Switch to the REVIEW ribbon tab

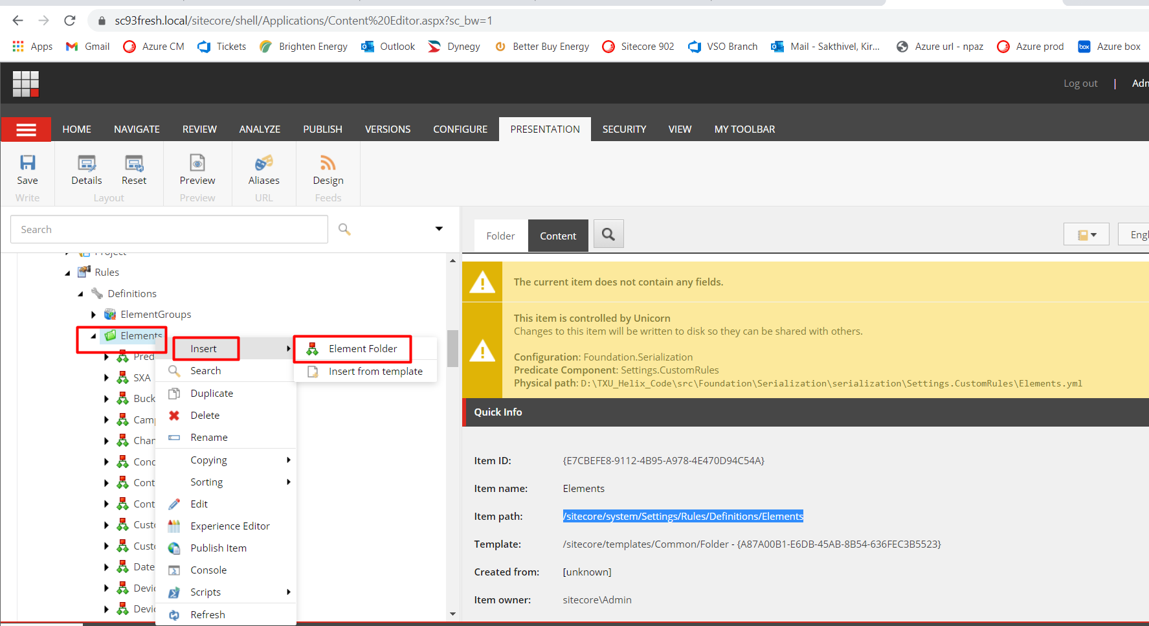click(x=199, y=129)
